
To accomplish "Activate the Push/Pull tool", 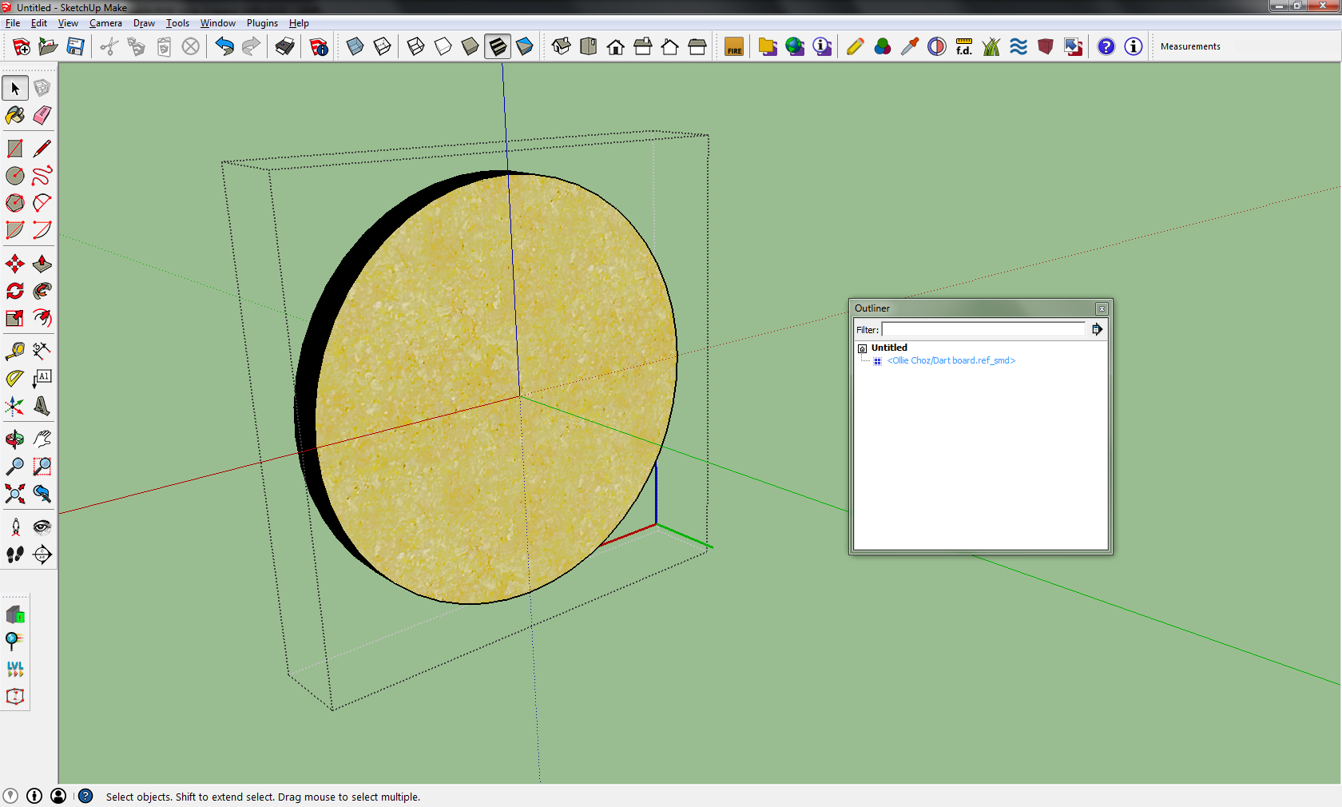I will (42, 264).
